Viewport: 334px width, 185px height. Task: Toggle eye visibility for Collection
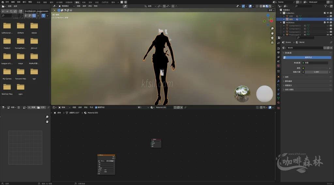(328, 13)
